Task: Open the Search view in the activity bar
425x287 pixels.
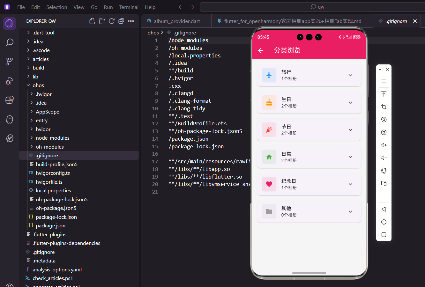Action: 9,42
